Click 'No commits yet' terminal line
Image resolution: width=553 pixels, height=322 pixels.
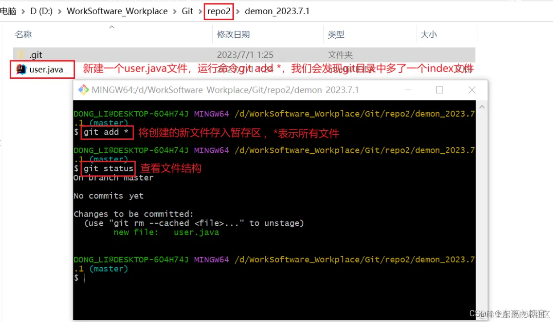coord(109,196)
